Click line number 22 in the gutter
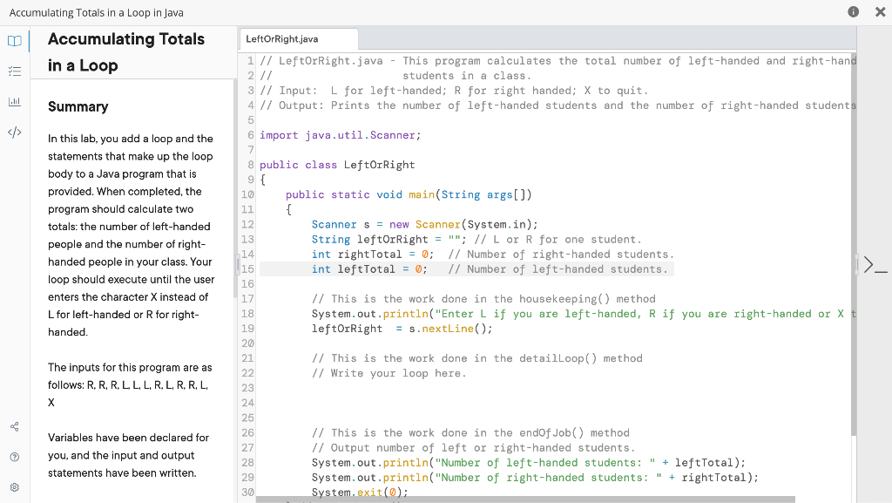 click(247, 373)
